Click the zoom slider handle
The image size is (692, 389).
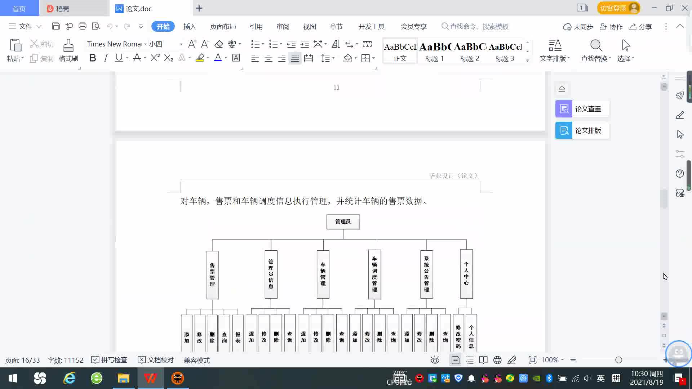coord(618,360)
